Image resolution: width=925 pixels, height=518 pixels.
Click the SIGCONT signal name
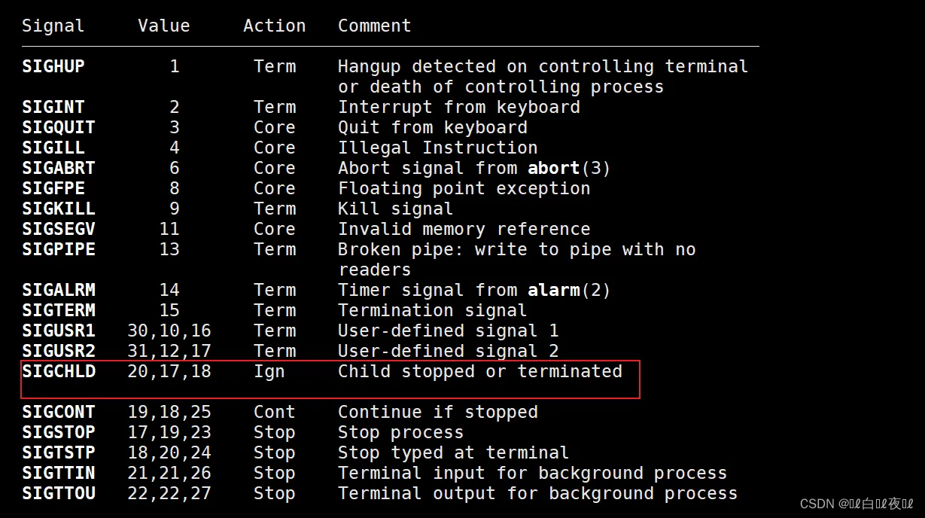(x=59, y=412)
